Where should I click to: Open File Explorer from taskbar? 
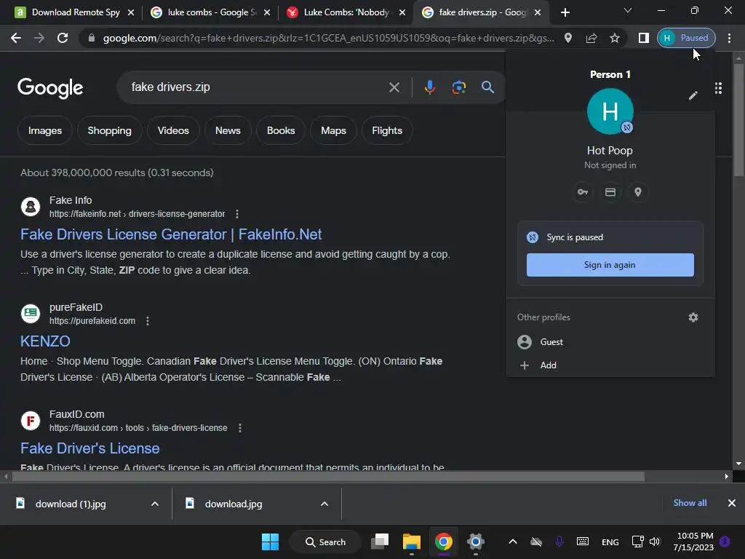click(412, 542)
